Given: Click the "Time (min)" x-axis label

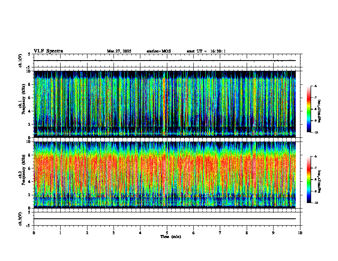Looking at the screenshot, I should pos(171,237).
